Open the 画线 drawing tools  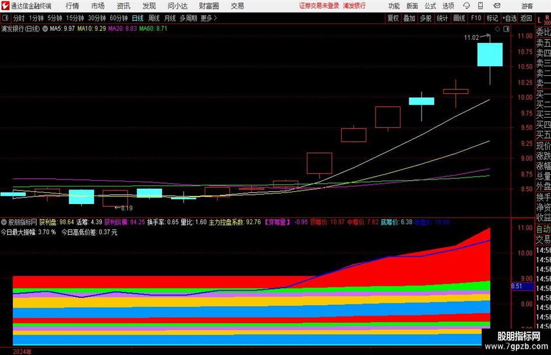pyautogui.click(x=459, y=18)
